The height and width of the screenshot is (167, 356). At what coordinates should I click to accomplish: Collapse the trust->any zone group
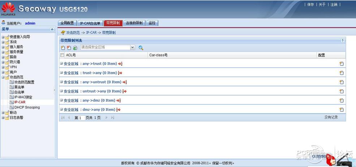click(x=61, y=73)
